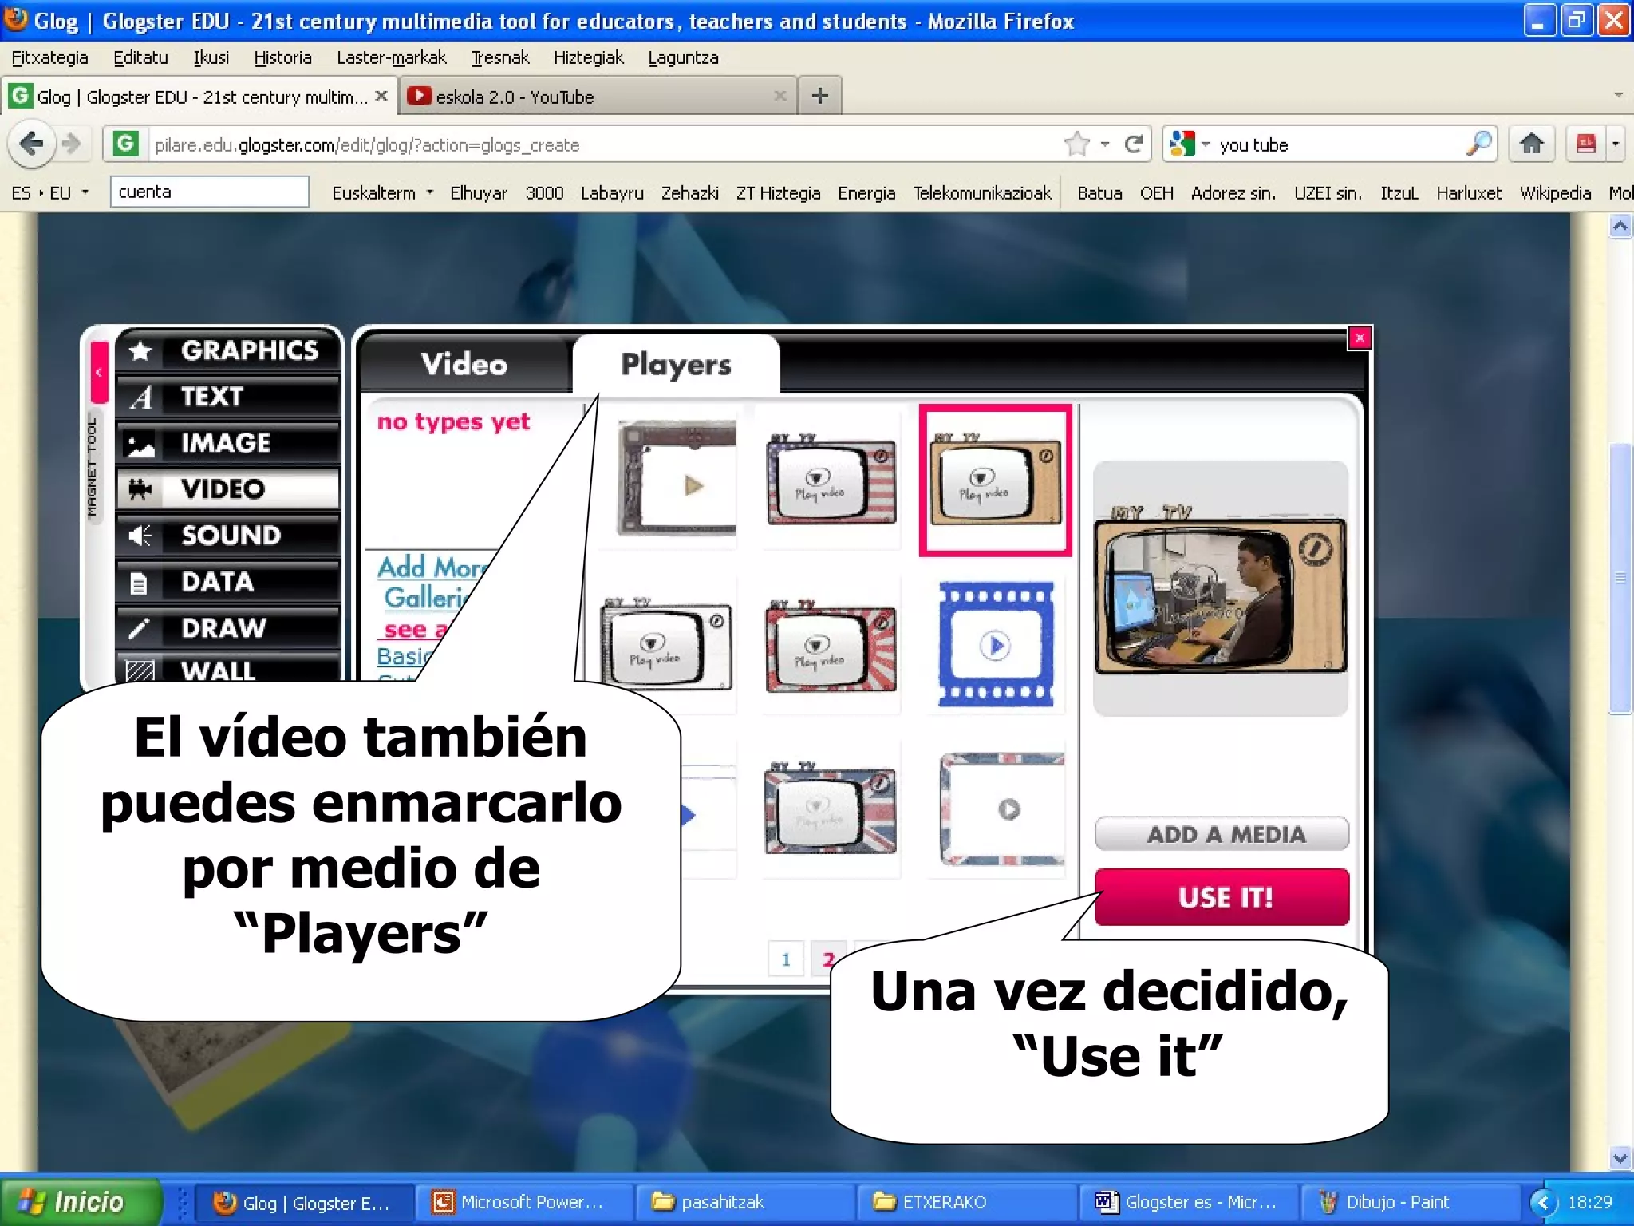Image resolution: width=1634 pixels, height=1226 pixels.
Task: Open dropdown next to red toolbar icon
Action: click(1616, 144)
